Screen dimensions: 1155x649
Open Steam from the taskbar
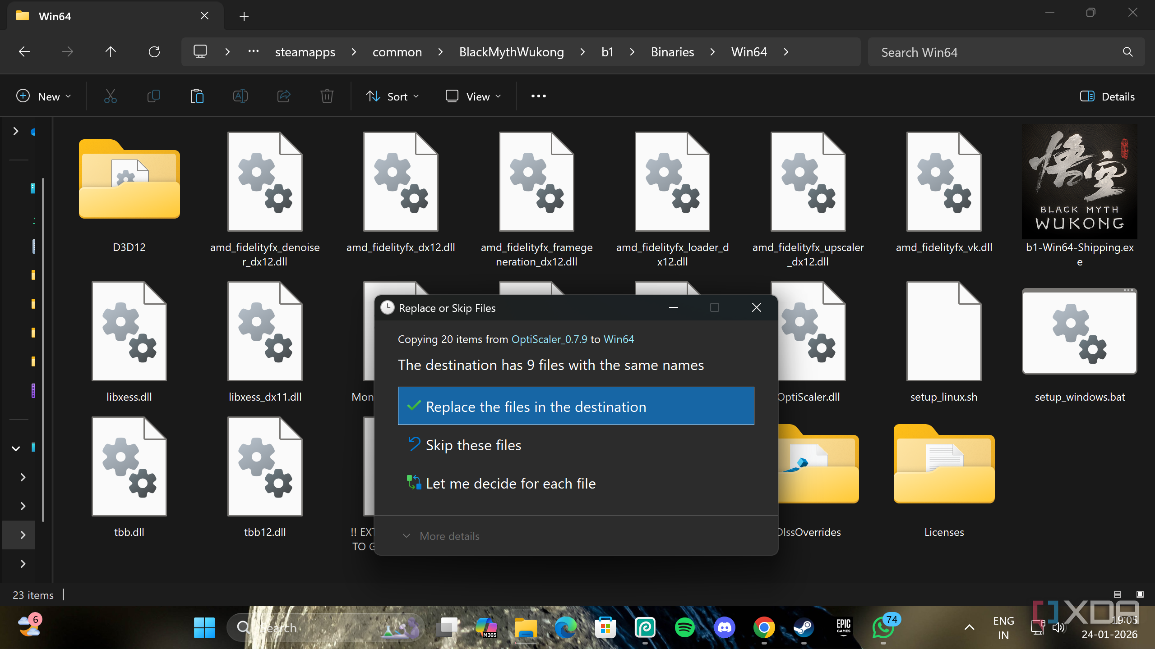pos(804,627)
